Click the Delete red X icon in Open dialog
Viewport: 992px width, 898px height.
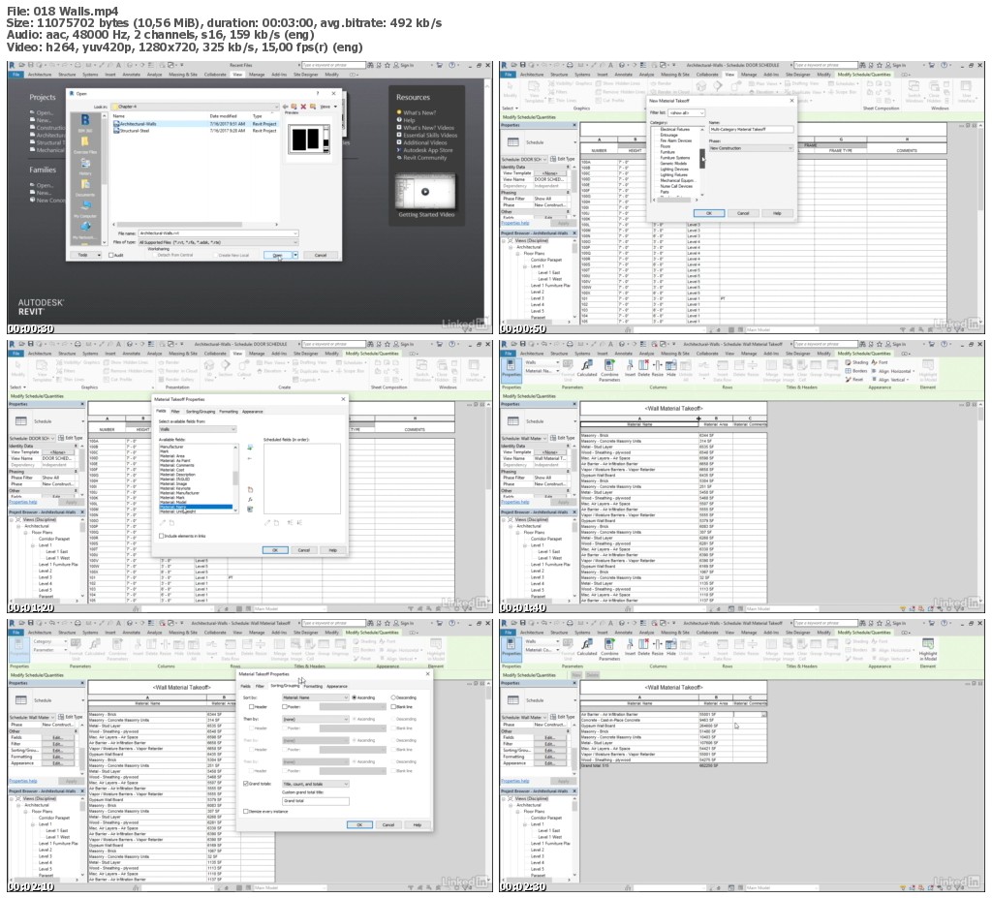pos(303,107)
